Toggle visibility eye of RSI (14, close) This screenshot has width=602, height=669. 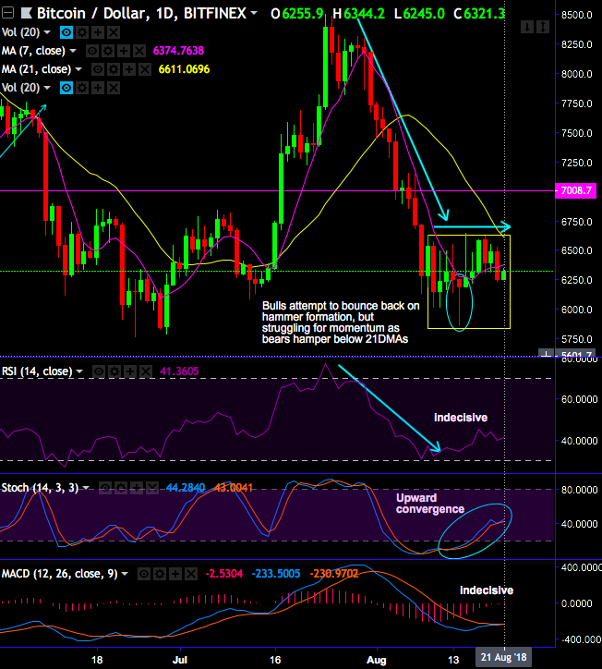tap(99, 371)
